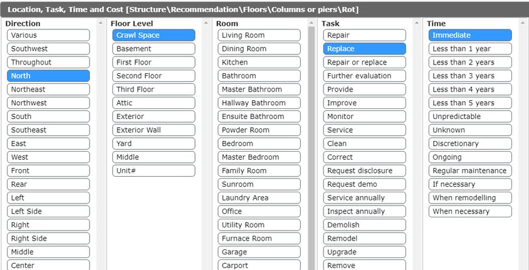Image resolution: width=529 pixels, height=270 pixels.
Task: Toggle off the selected Crawl Space option
Action: coord(154,35)
